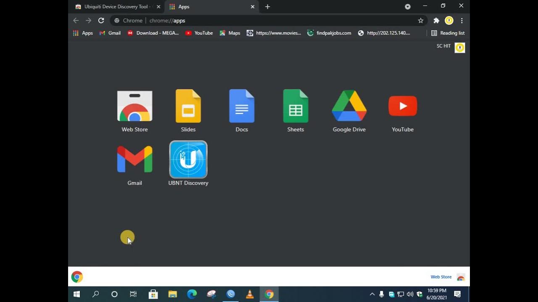538x302 pixels.
Task: Launch the Slides app
Action: click(188, 112)
